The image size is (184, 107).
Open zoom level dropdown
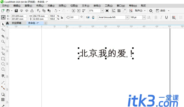click(x=102, y=11)
